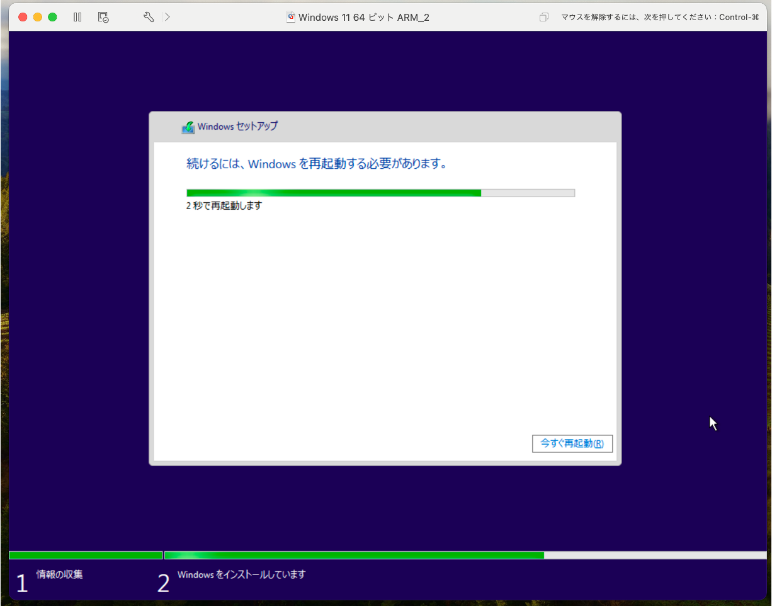Close the VM window with the red button

click(23, 17)
